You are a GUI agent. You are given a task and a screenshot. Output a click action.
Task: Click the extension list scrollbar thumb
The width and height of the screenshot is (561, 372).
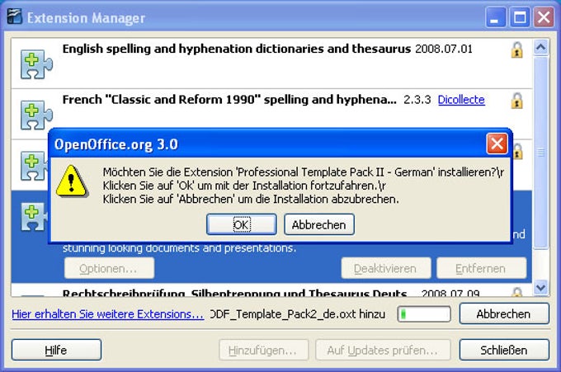pyautogui.click(x=540, y=153)
